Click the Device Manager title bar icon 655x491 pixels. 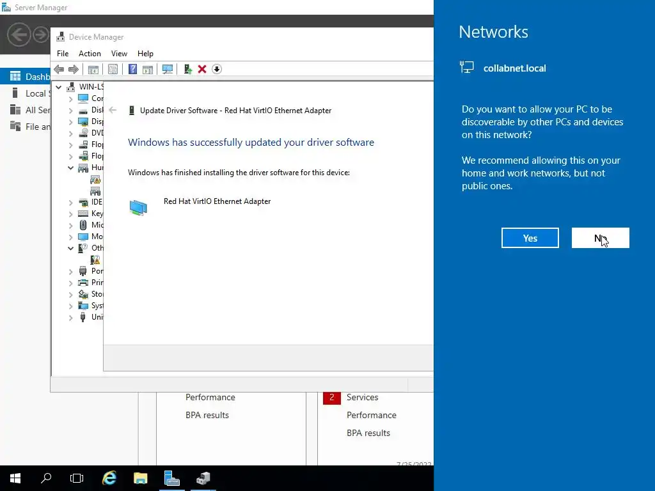(x=61, y=36)
